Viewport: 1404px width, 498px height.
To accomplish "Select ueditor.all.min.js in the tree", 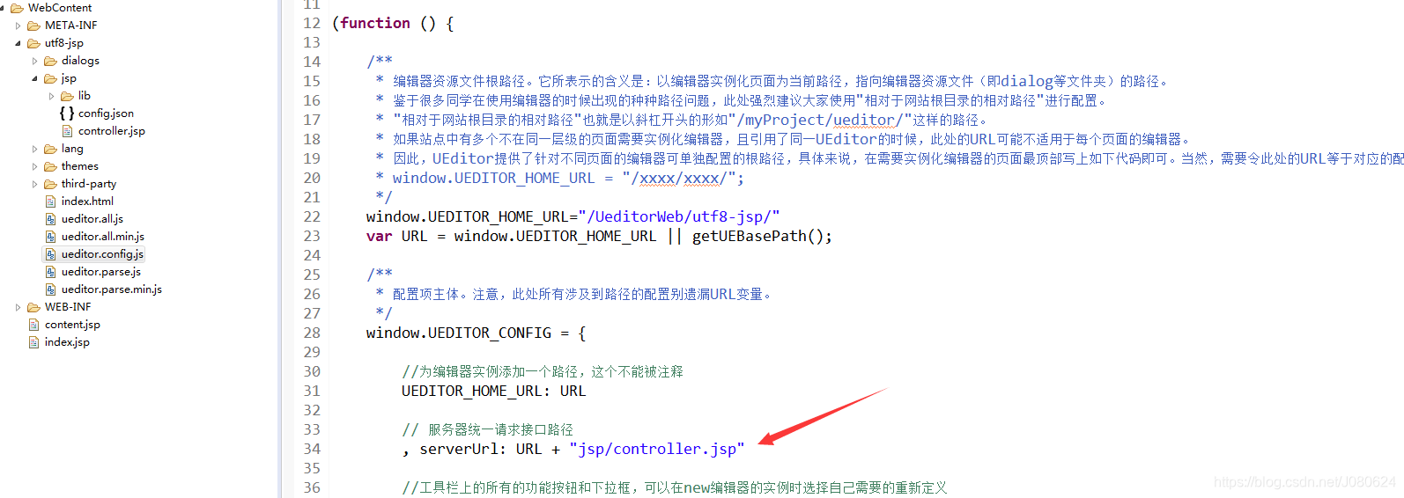I will (x=103, y=237).
